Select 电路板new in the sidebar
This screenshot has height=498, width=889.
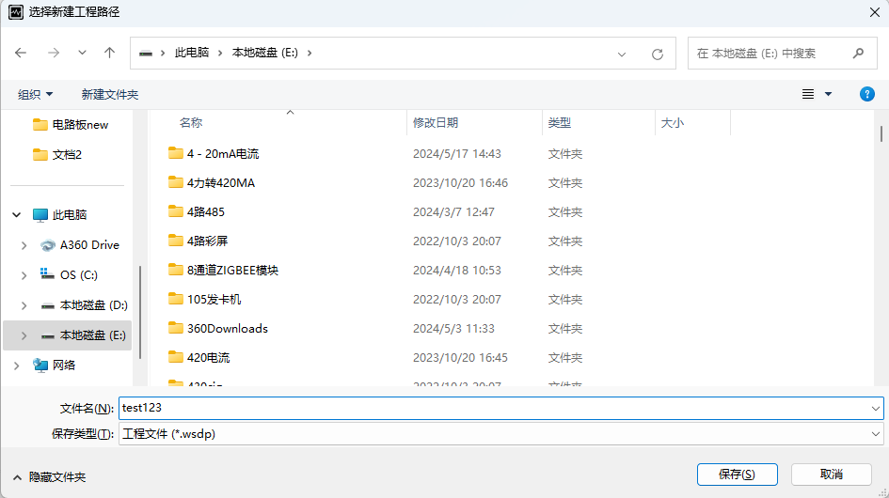[71, 125]
